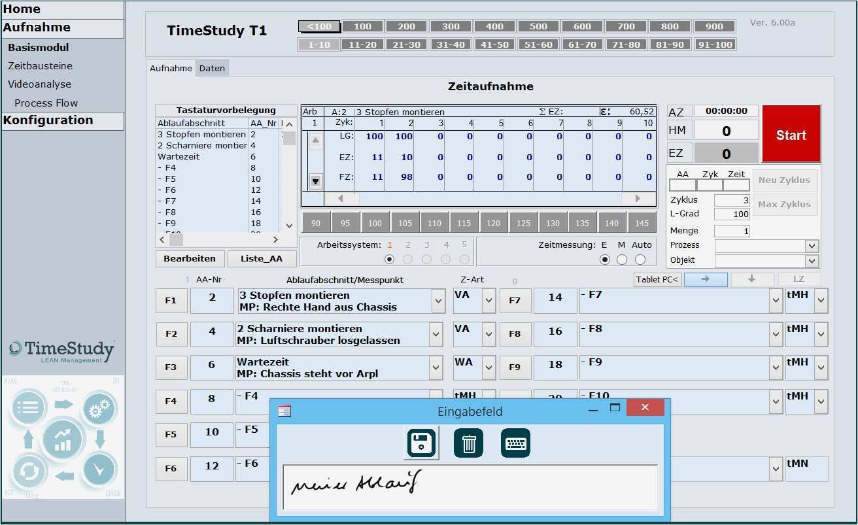Click the list icon in the PDCA cycle
The height and width of the screenshot is (525, 858).
coord(28,407)
